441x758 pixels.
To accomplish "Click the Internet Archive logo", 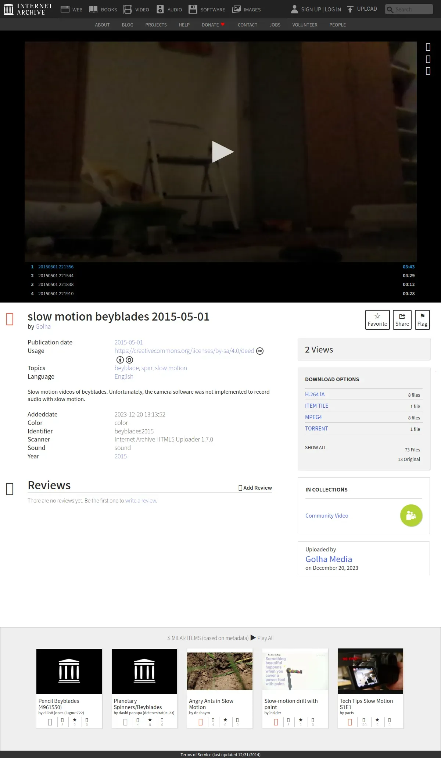I will pyautogui.click(x=28, y=9).
